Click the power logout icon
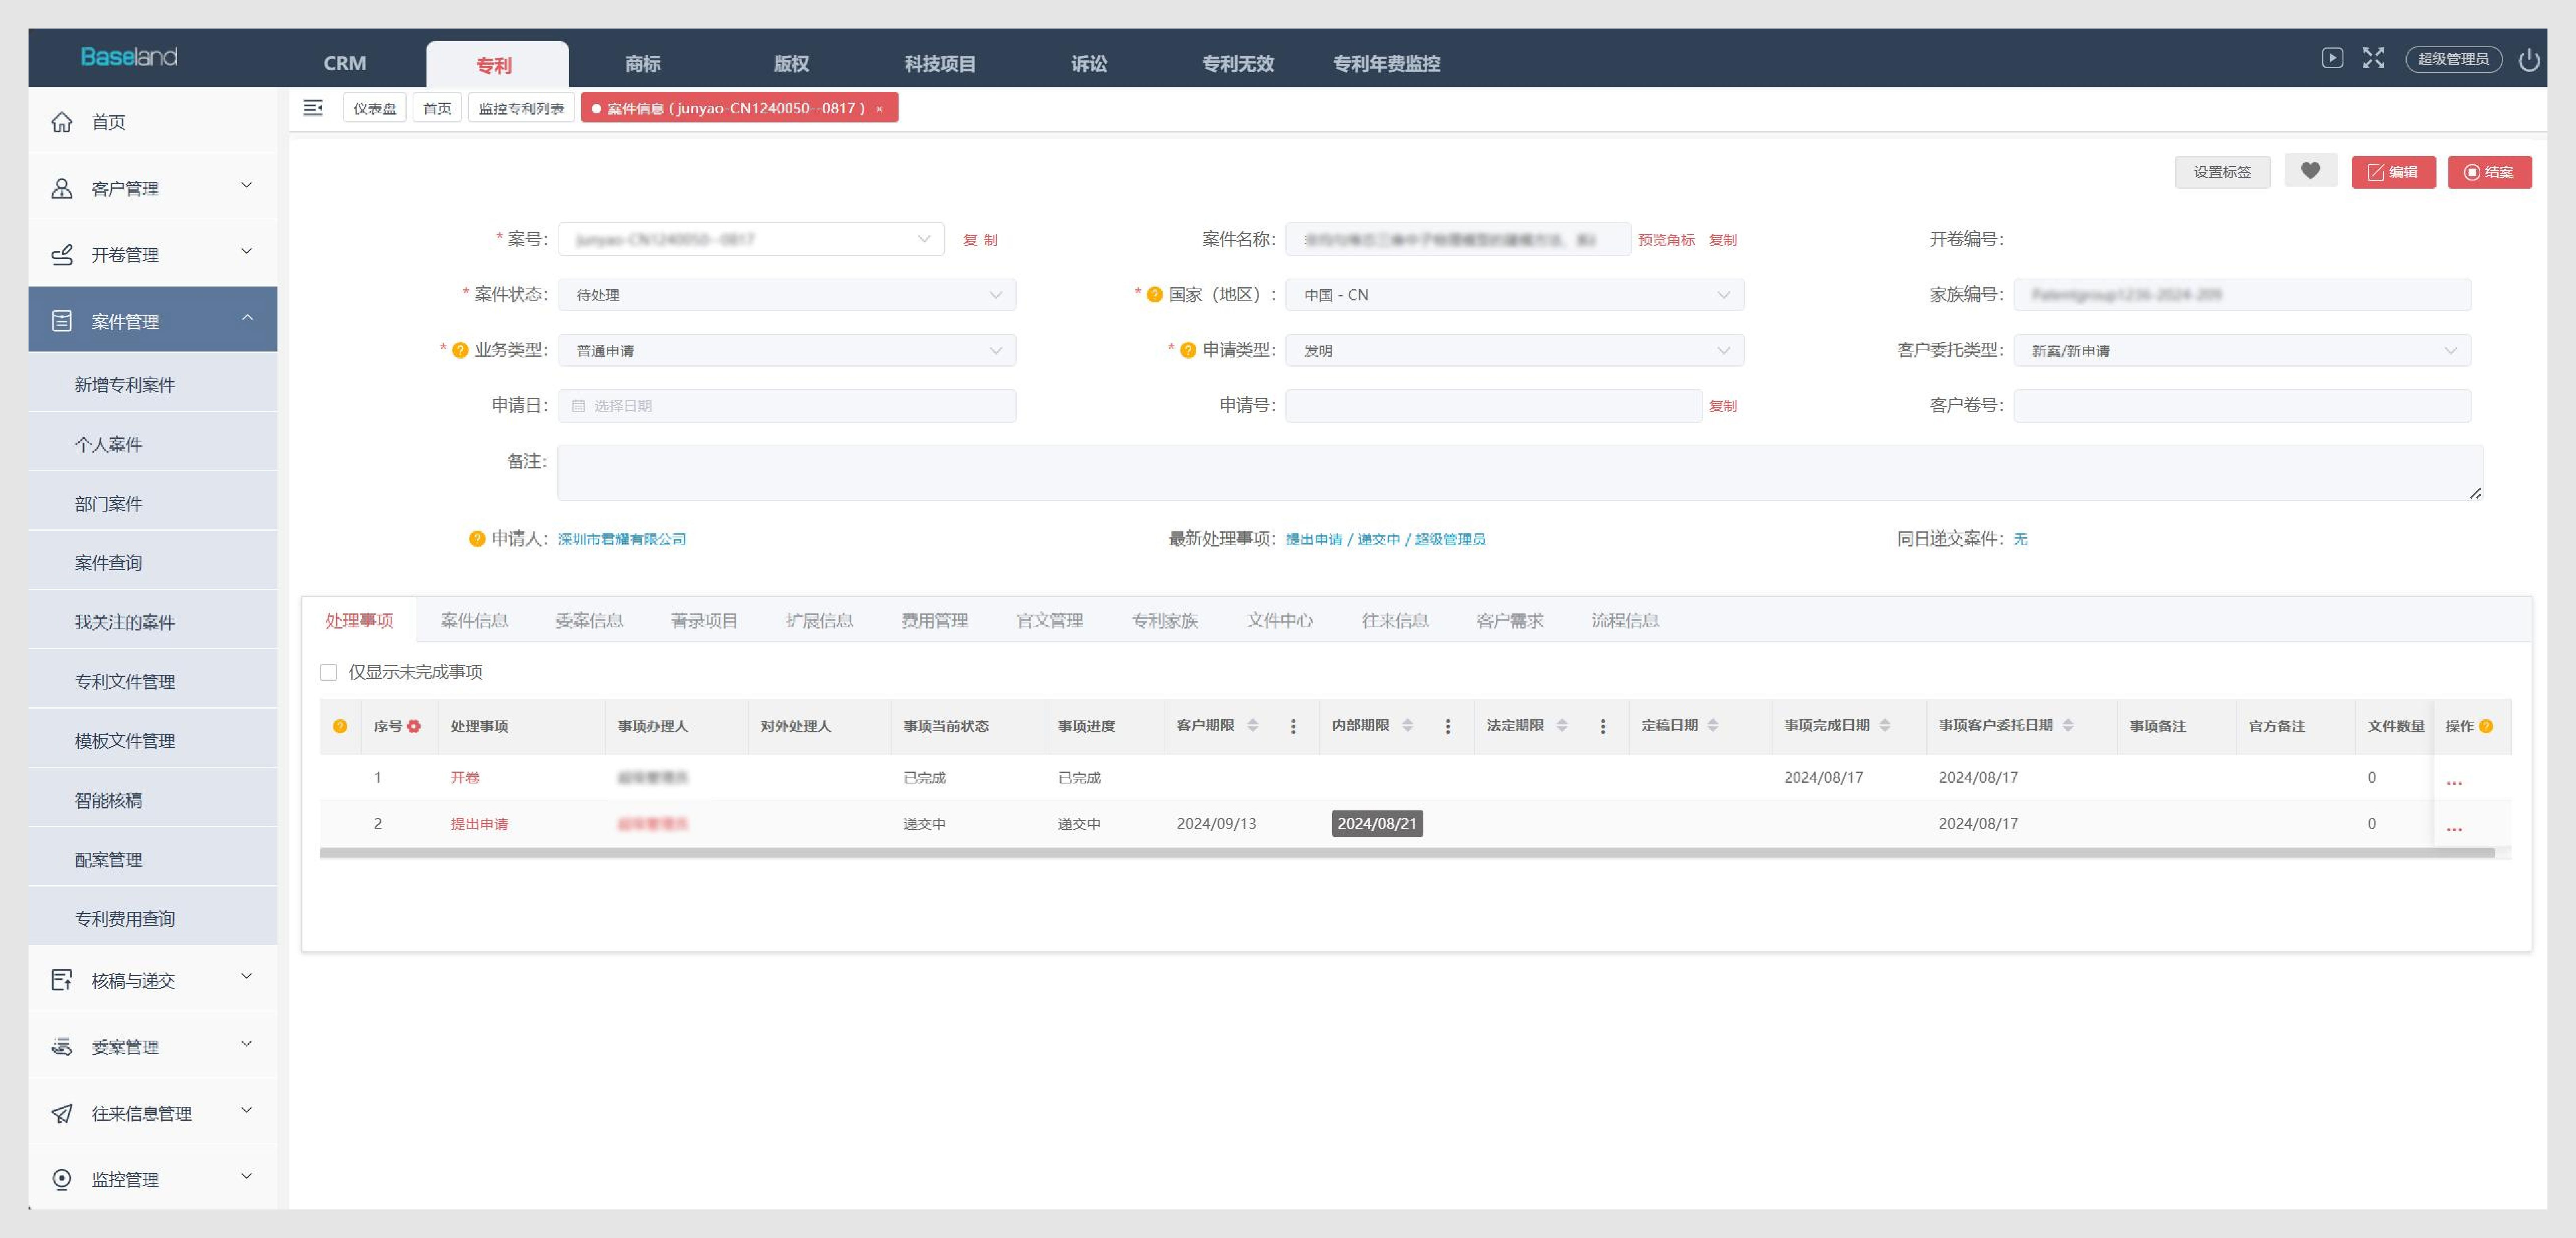 tap(2529, 60)
